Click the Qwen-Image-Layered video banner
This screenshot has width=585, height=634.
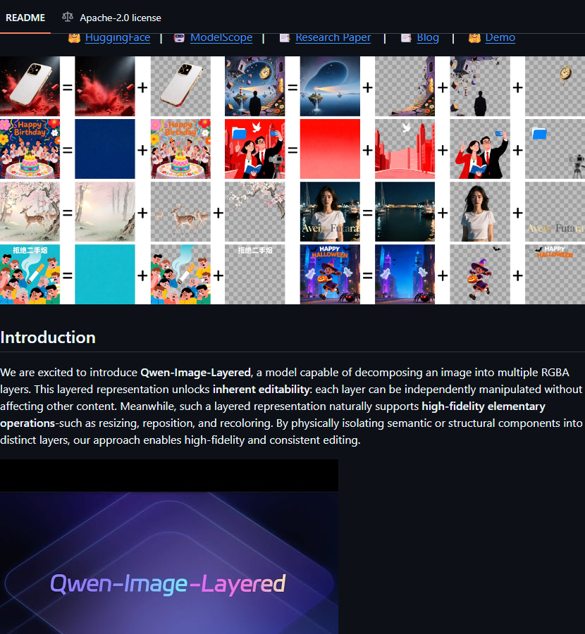point(169,547)
